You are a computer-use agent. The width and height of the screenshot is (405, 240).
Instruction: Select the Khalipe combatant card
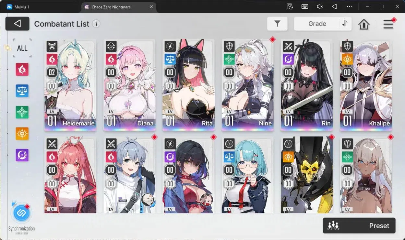point(366,85)
